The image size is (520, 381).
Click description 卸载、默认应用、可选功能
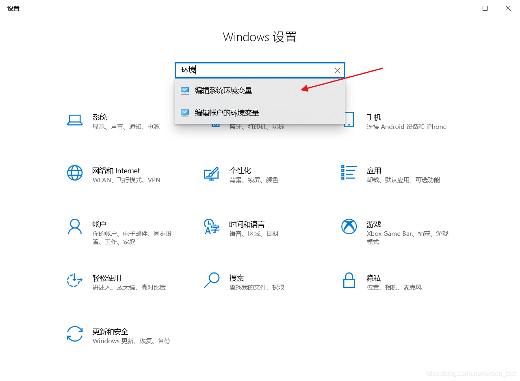point(403,180)
